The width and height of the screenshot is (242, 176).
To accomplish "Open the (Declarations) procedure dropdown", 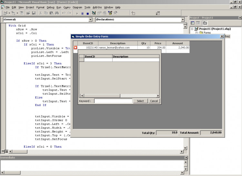I will click(183, 19).
